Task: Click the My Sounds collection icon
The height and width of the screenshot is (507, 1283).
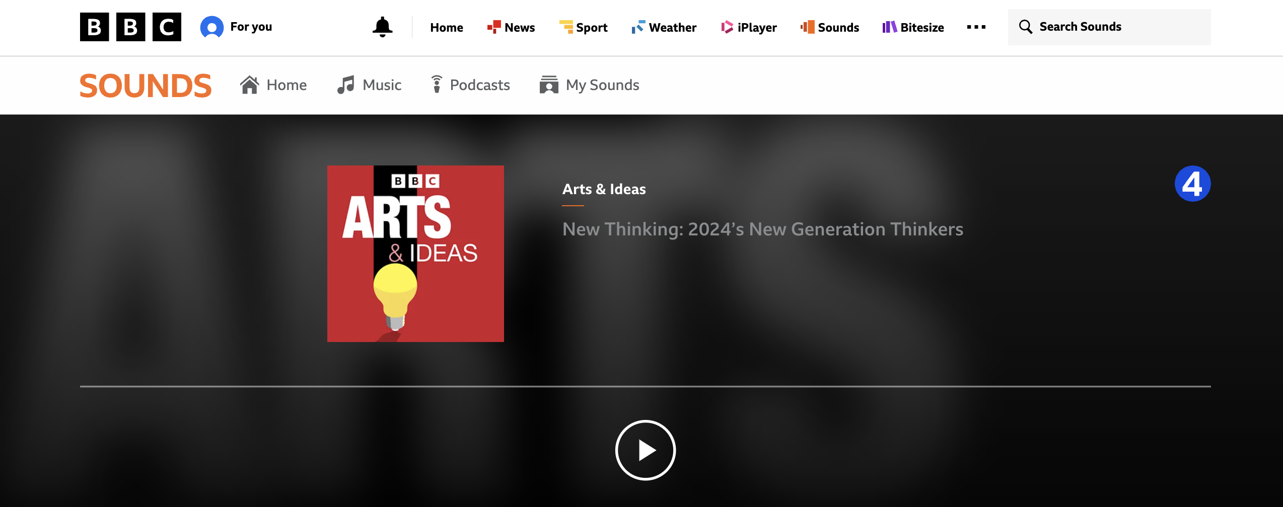Action: (549, 84)
